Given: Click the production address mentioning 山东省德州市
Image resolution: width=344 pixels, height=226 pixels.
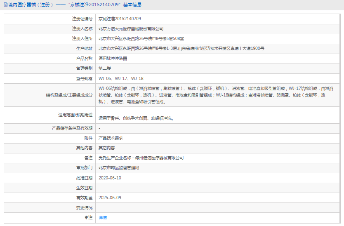Looking at the screenshot, I should click(x=181, y=49).
